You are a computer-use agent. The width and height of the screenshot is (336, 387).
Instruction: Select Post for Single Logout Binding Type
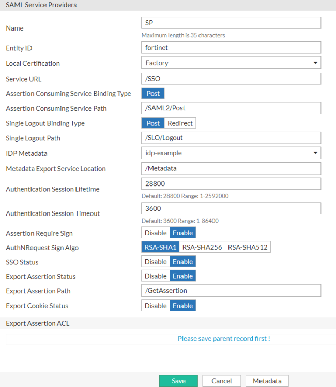click(153, 123)
